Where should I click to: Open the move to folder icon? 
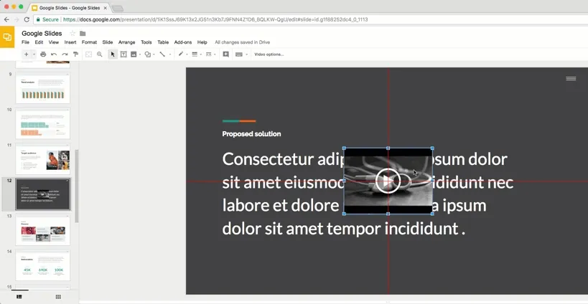(83, 33)
